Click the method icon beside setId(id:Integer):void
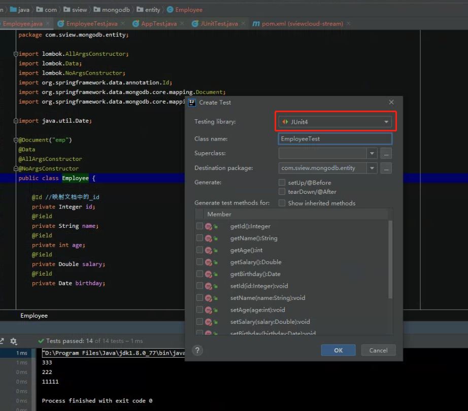Screen dimensions: 468x411 209,286
